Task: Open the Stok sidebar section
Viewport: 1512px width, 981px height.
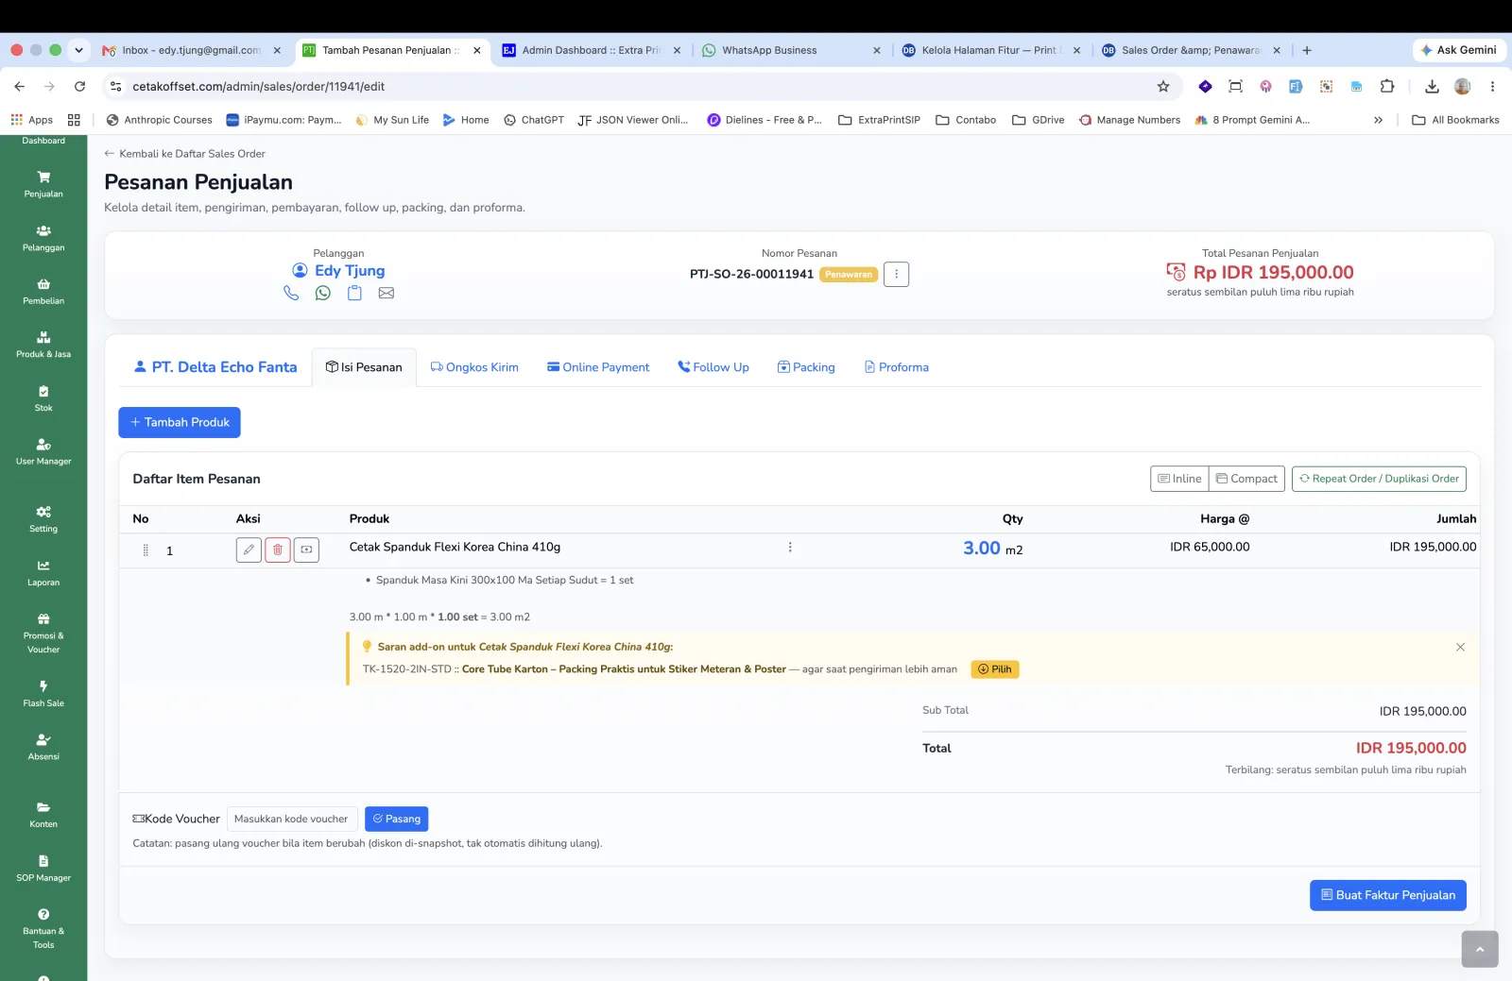Action: (x=43, y=398)
